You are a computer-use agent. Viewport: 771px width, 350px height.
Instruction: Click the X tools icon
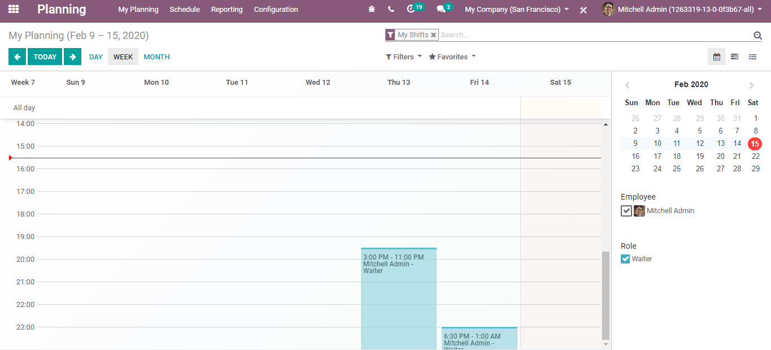(x=583, y=10)
